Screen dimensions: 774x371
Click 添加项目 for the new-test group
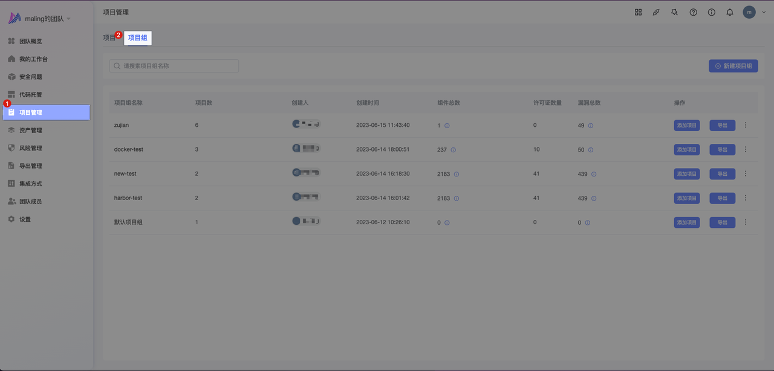[x=686, y=173]
